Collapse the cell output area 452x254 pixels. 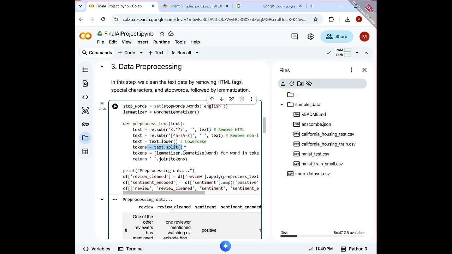102,199
